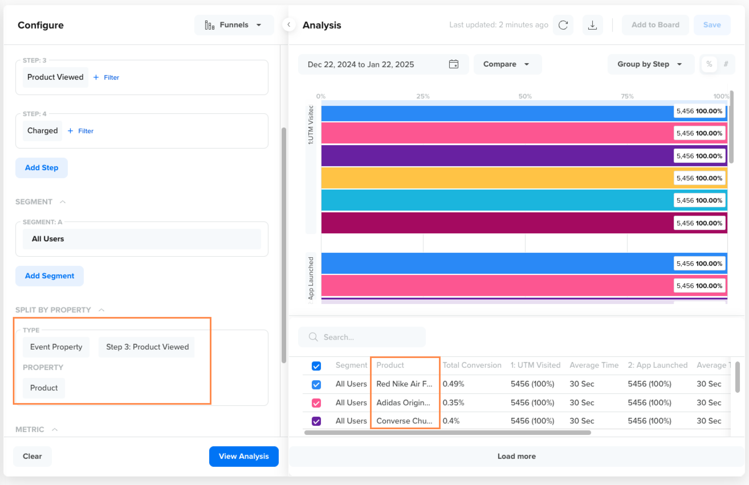Open the Step 3: Product Viewed selector
Screen dimensions: 749x485
click(x=147, y=347)
